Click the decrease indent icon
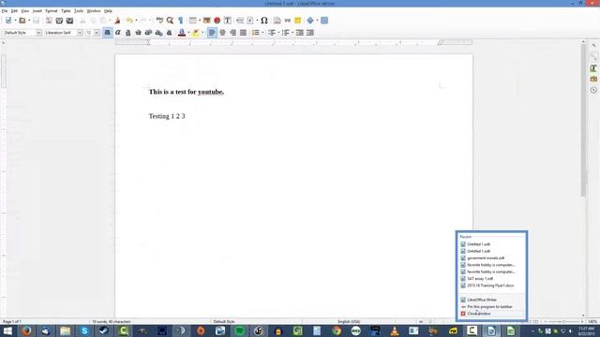 (310, 33)
